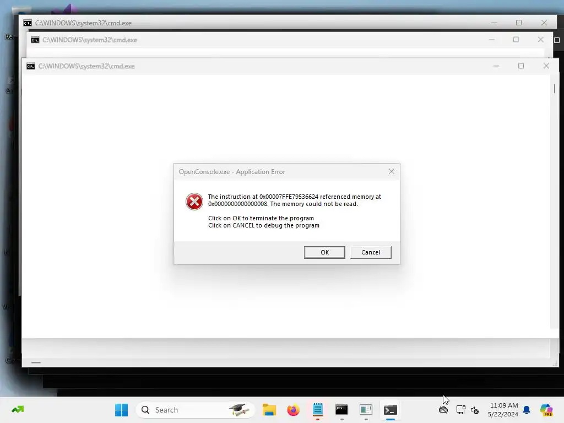
Task: Open the blue notepad app on the taskbar
Action: (318, 410)
